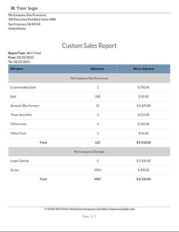The width and height of the screenshot is (179, 232).
Task: Click the $ 4,425.00 subtotal value
Action: [143, 106]
